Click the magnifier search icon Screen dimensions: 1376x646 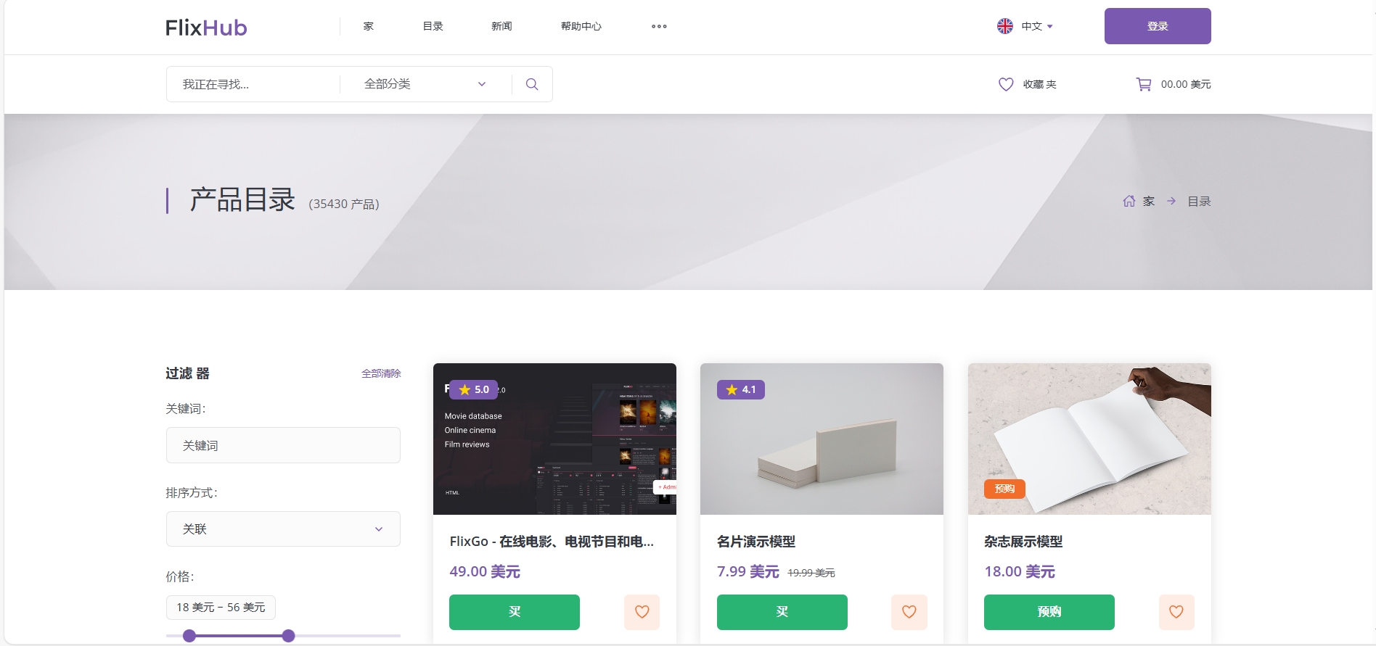click(x=532, y=84)
